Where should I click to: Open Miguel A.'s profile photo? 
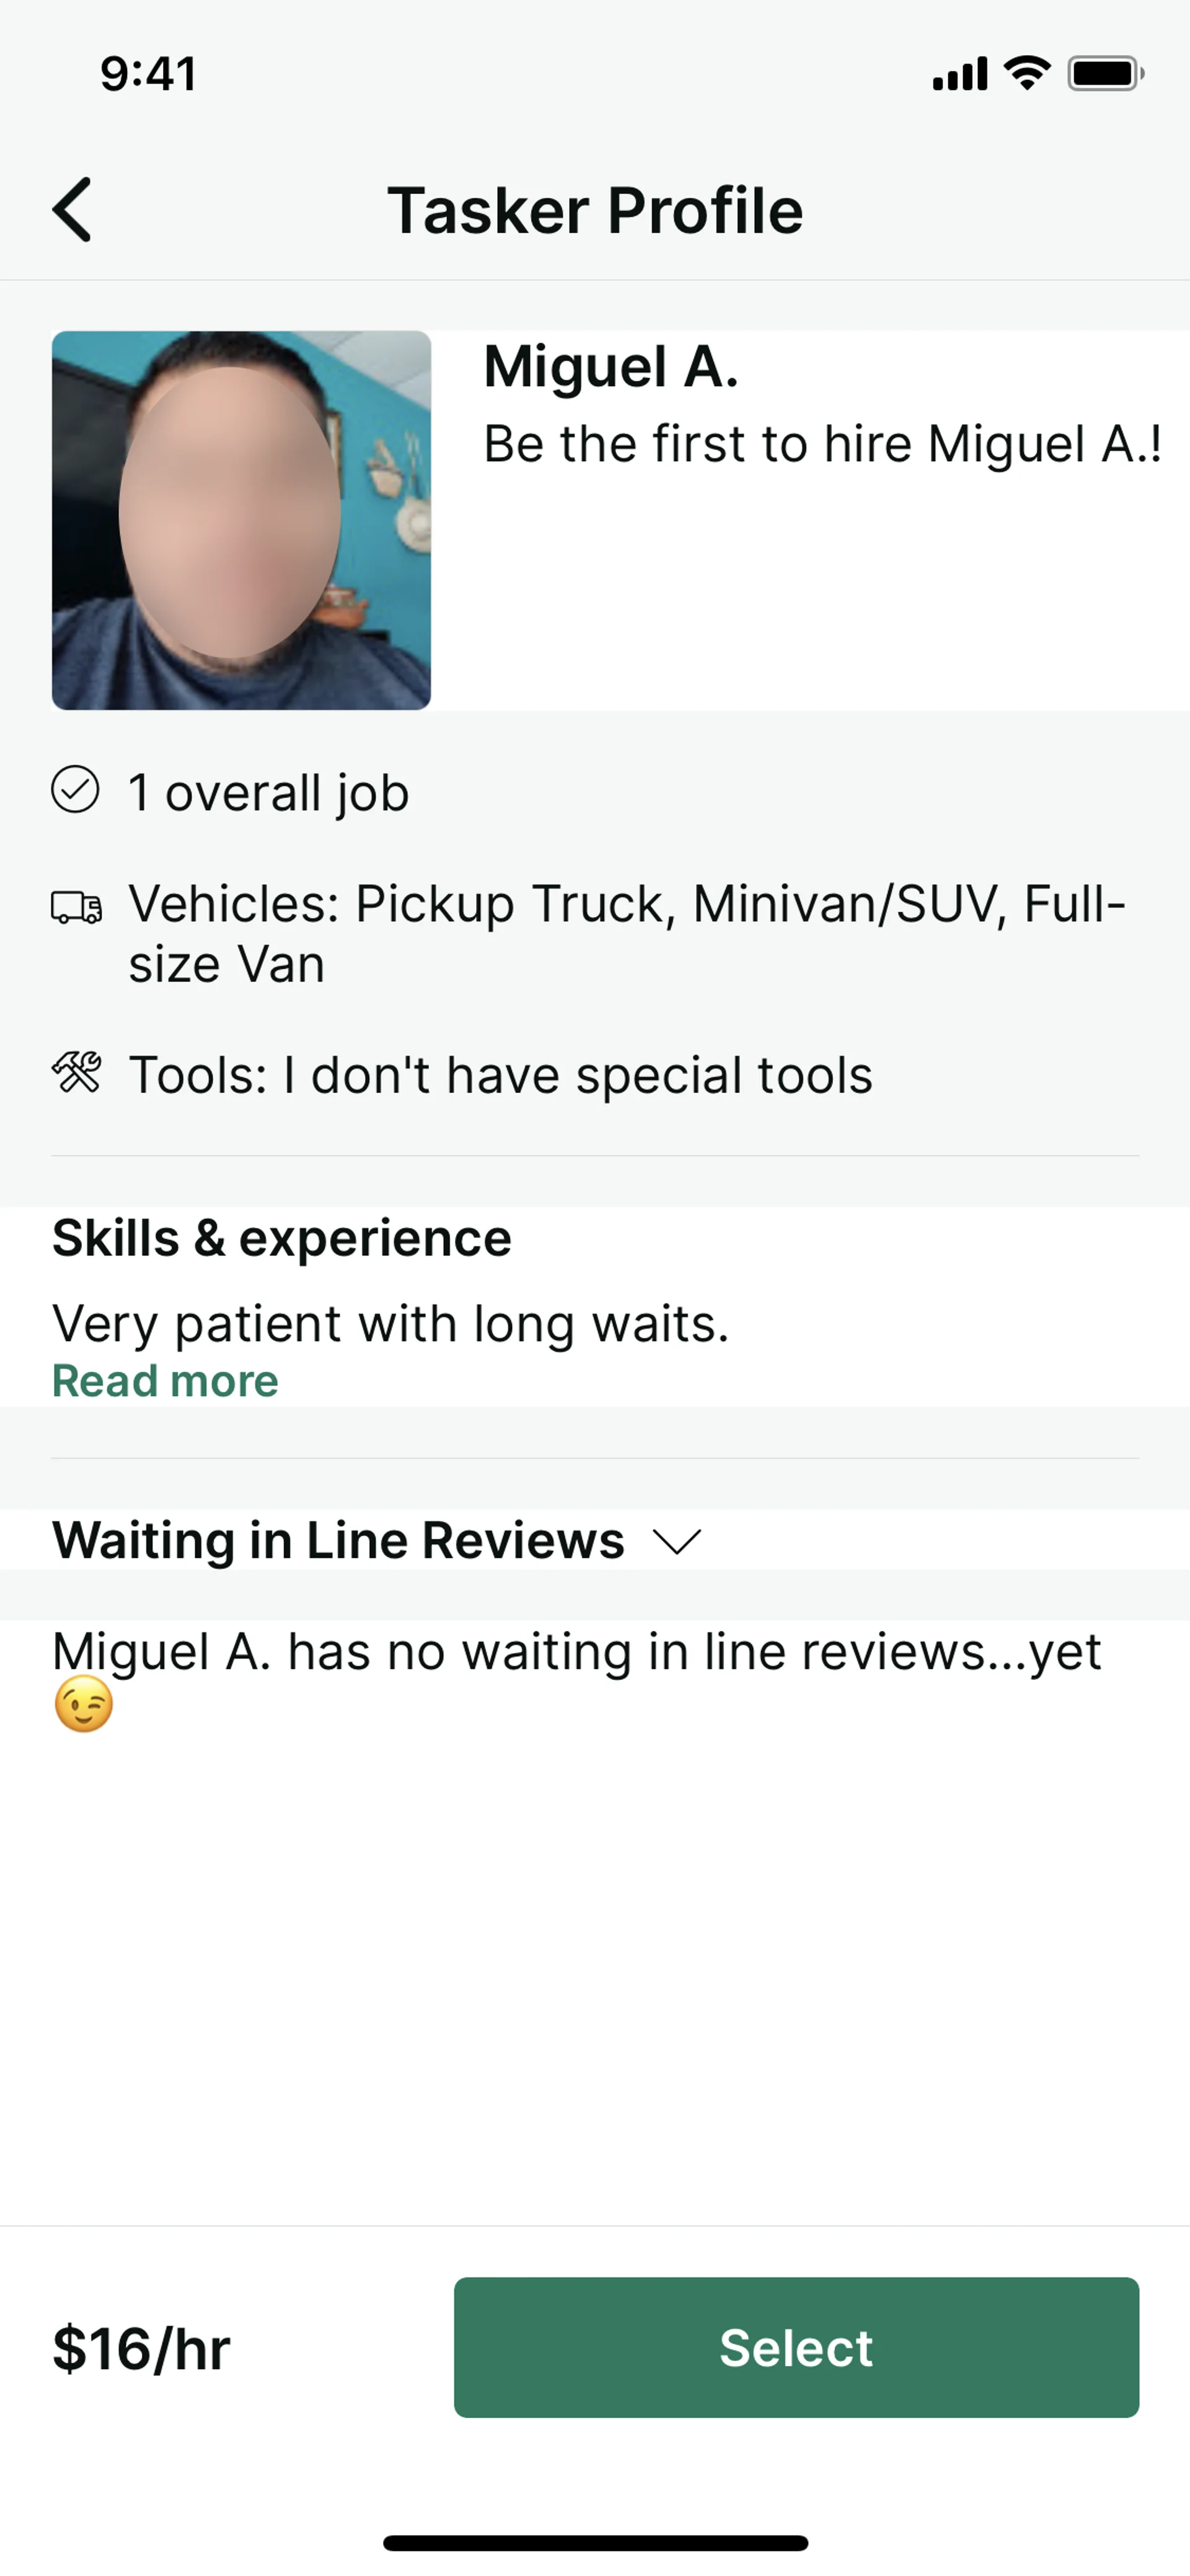[241, 520]
